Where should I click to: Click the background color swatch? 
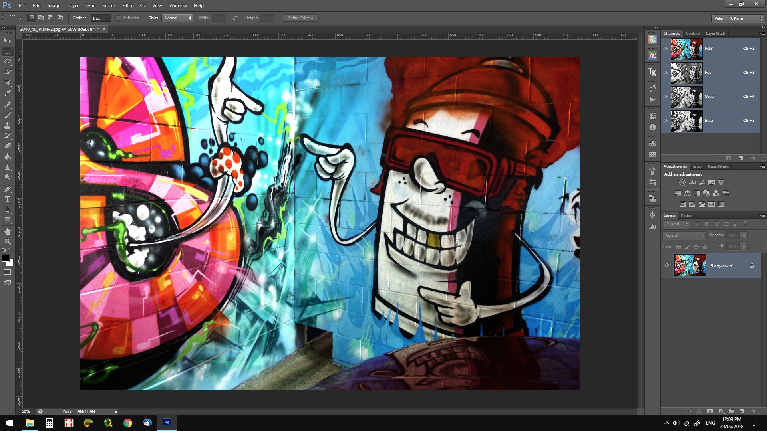11,263
